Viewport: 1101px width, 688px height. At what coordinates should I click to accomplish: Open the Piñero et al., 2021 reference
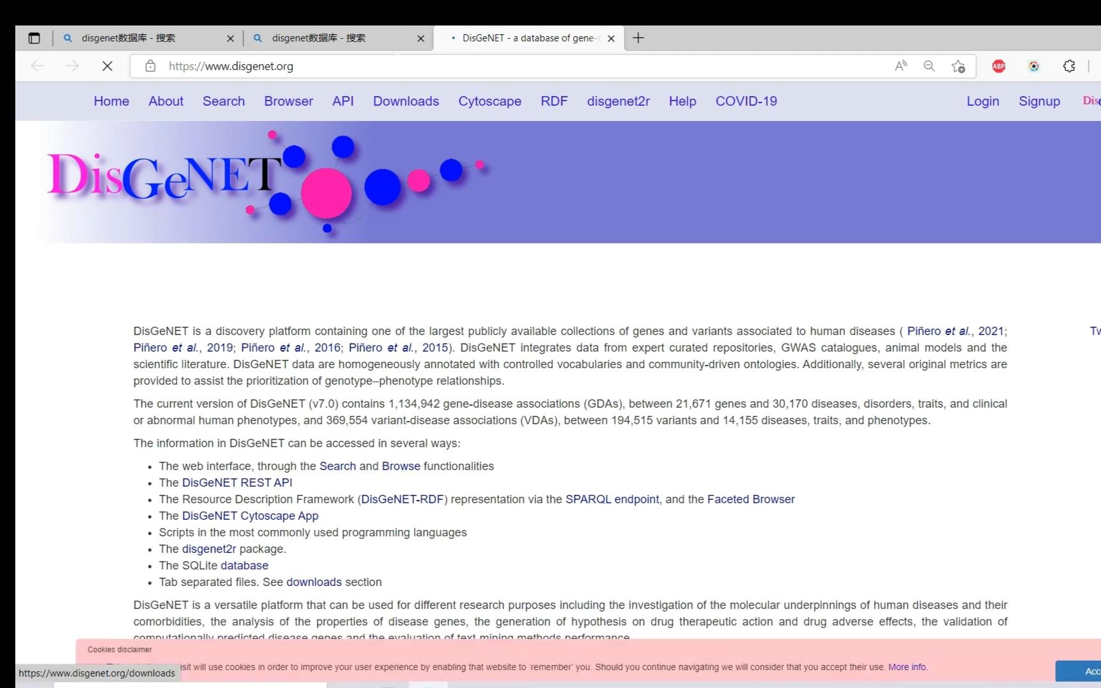click(x=955, y=331)
